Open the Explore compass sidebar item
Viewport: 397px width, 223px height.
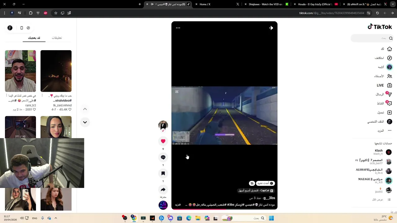click(x=384, y=58)
